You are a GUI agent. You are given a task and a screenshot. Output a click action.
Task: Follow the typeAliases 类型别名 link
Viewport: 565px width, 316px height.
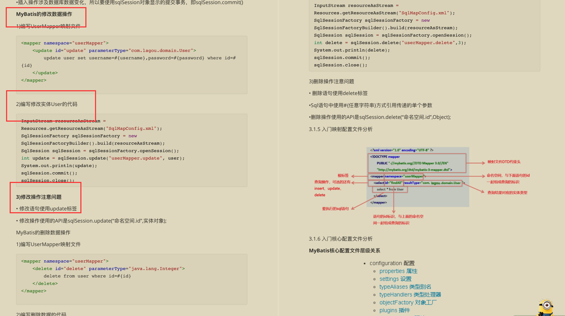click(x=405, y=287)
